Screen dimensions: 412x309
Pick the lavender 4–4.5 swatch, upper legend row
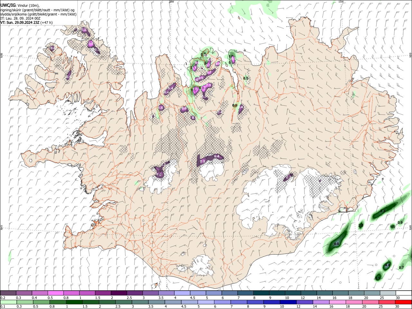pyautogui.click(x=182, y=293)
